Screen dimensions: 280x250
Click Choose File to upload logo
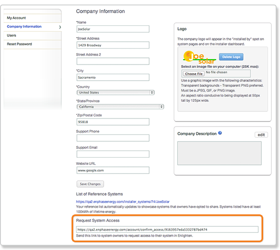click(x=194, y=74)
